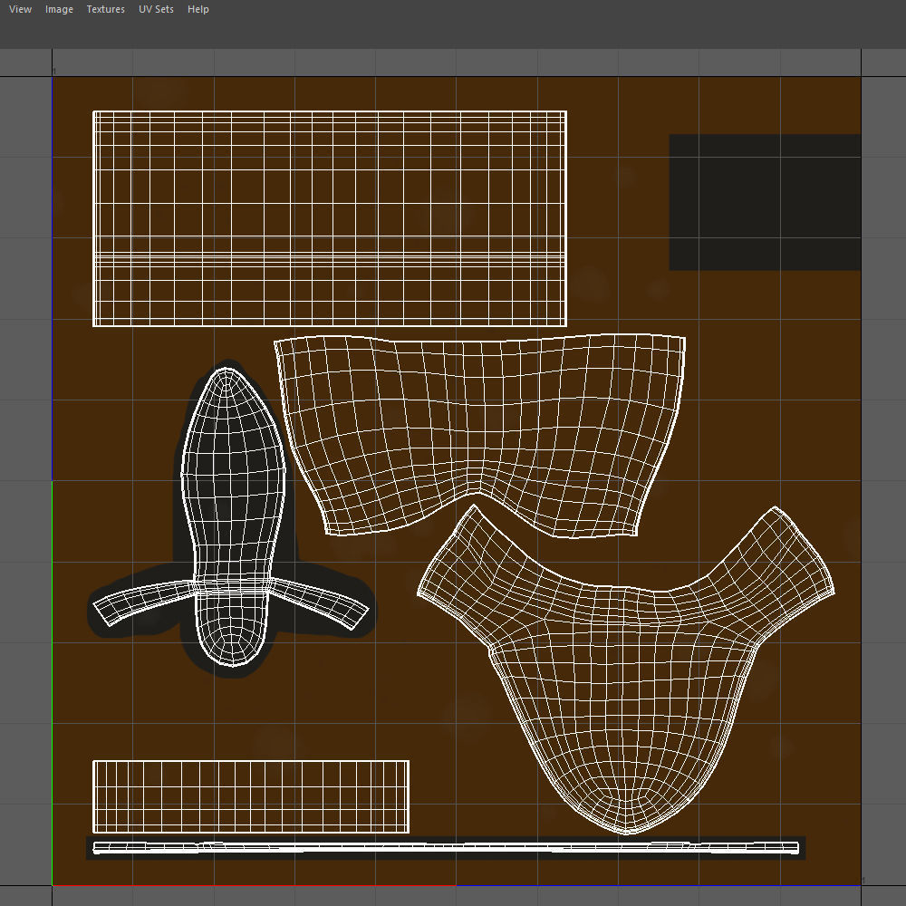Select the large rectangular grid UV shell
This screenshot has height=906, width=906.
point(330,218)
